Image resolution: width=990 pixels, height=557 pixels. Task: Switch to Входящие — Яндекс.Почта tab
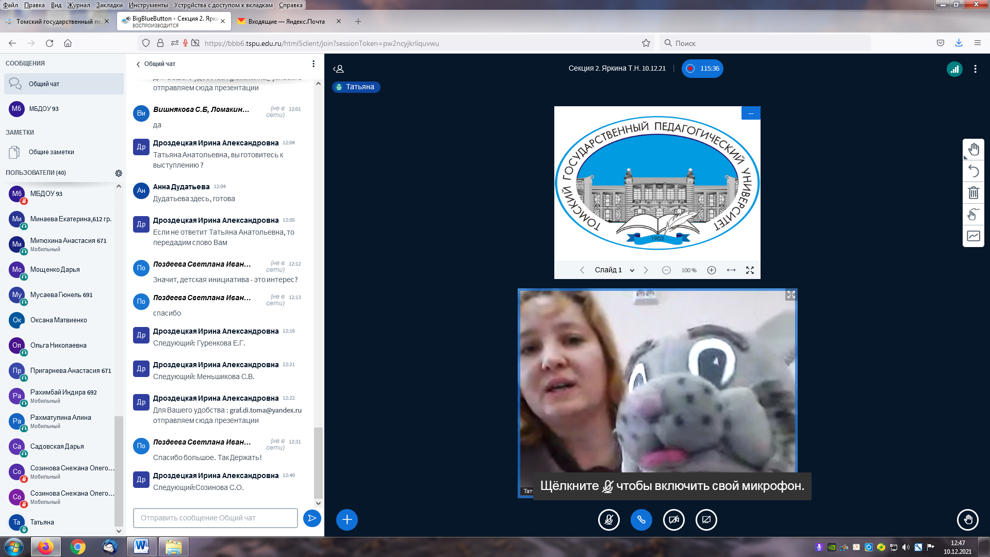[289, 22]
